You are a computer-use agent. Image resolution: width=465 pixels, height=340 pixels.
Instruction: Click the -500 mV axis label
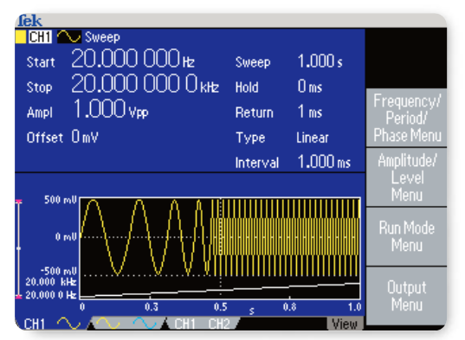58,271
